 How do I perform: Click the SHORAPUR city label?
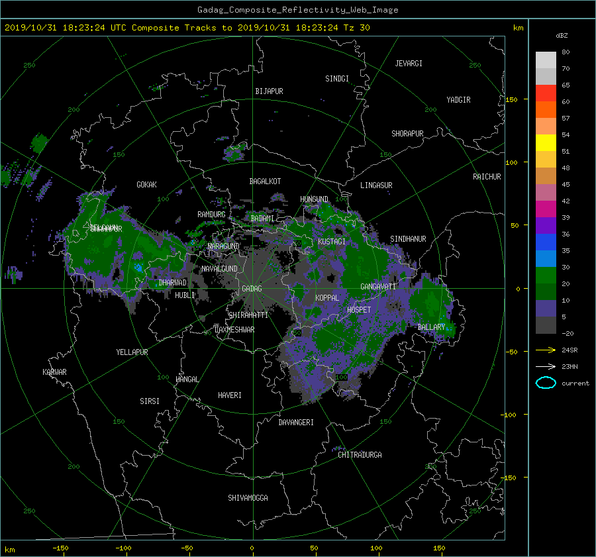click(407, 134)
